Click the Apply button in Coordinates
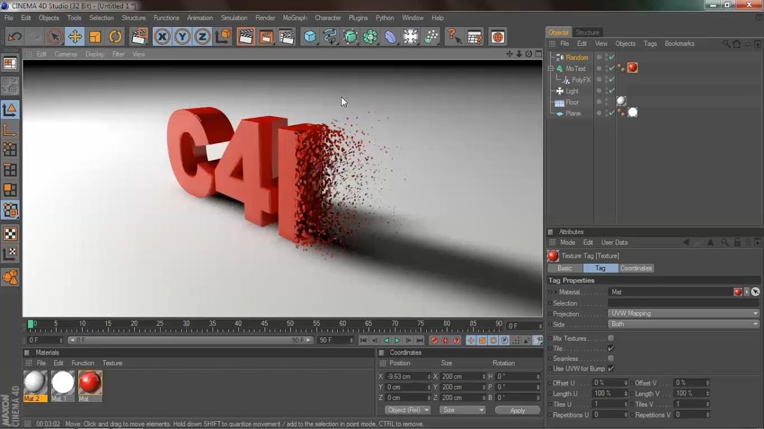Viewport: 764px width, 429px height. (517, 410)
